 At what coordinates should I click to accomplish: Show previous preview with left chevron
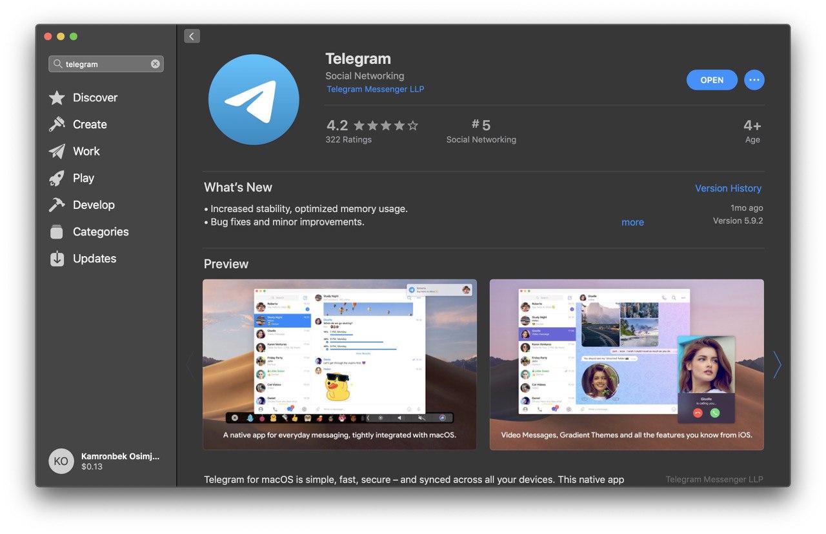pyautogui.click(x=190, y=365)
